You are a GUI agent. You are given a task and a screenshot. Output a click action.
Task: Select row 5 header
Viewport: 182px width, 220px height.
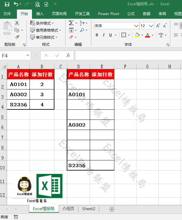[x=3, y=115]
